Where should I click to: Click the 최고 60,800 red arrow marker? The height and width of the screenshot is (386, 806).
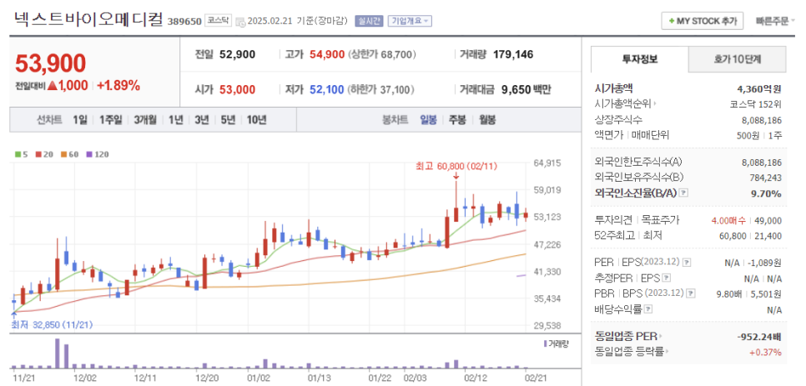coord(456,176)
